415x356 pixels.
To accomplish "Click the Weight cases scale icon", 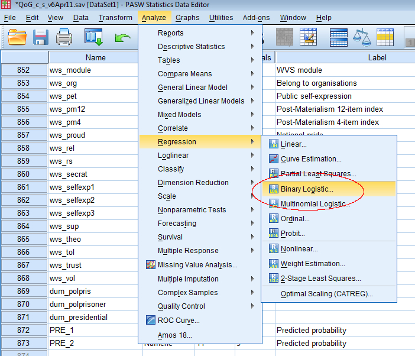I will click(361, 38).
